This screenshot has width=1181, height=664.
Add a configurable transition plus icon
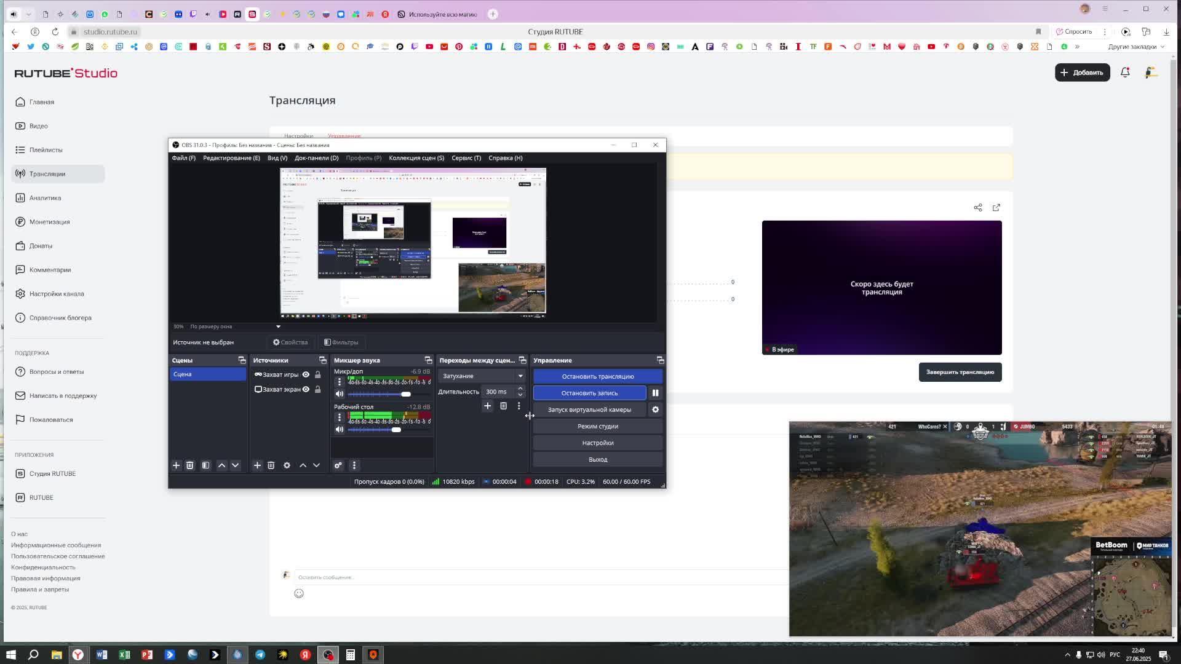pyautogui.click(x=487, y=406)
